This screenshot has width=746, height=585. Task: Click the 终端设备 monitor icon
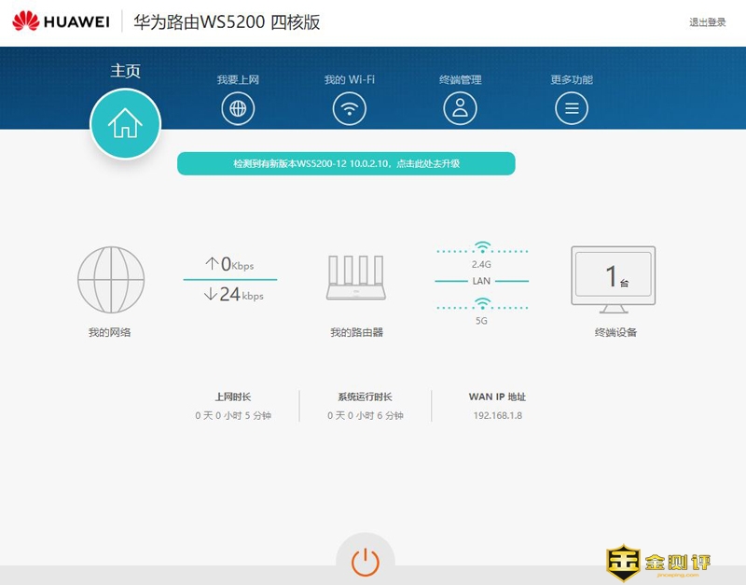[613, 279]
